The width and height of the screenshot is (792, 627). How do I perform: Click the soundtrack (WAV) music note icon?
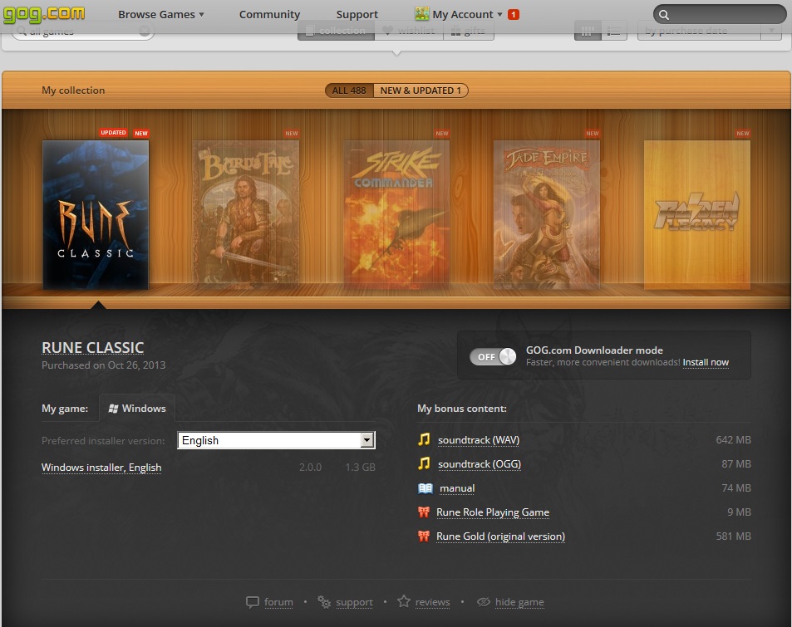(x=424, y=439)
